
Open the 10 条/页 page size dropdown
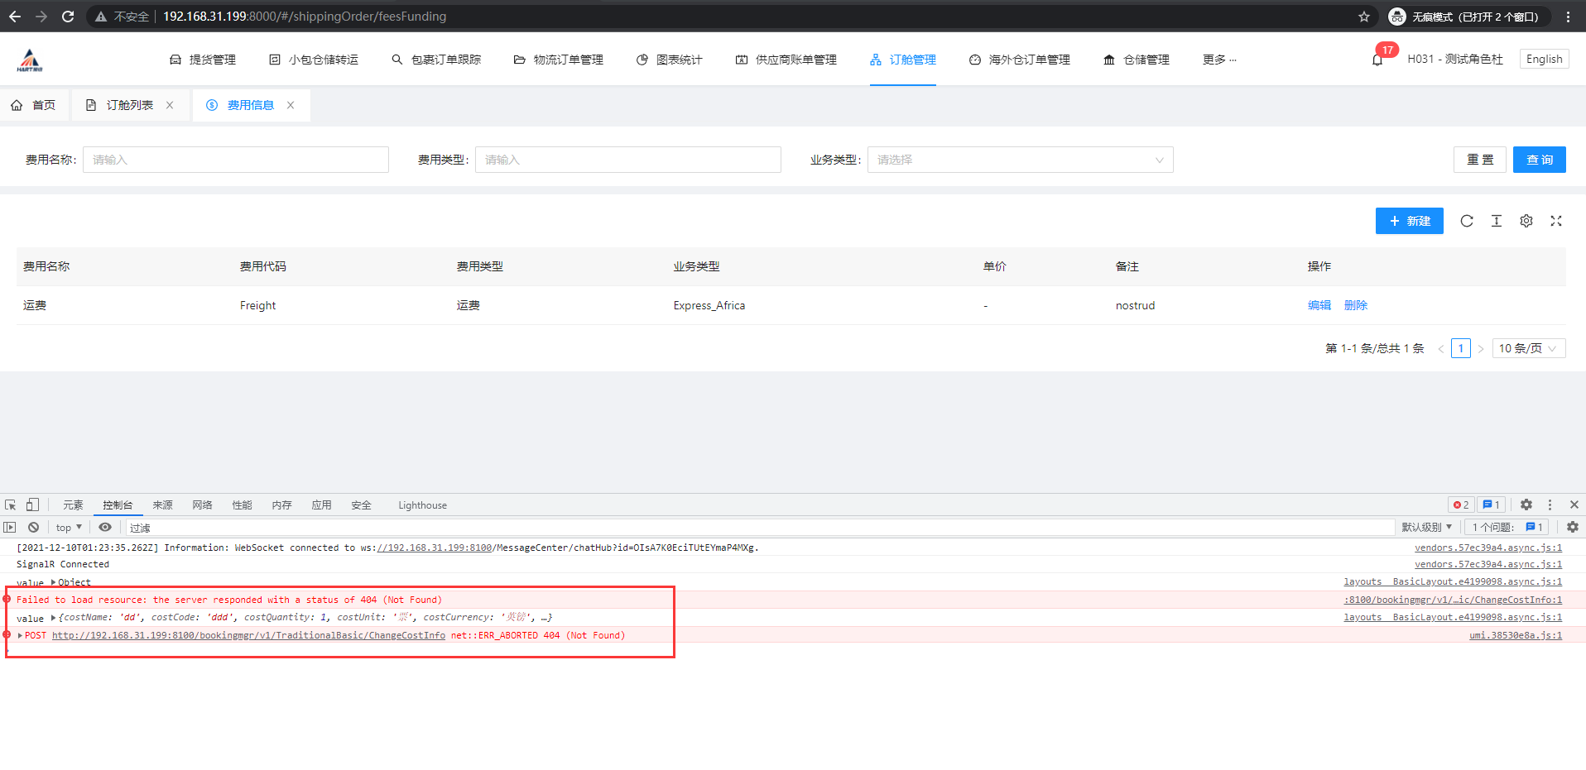click(1528, 348)
